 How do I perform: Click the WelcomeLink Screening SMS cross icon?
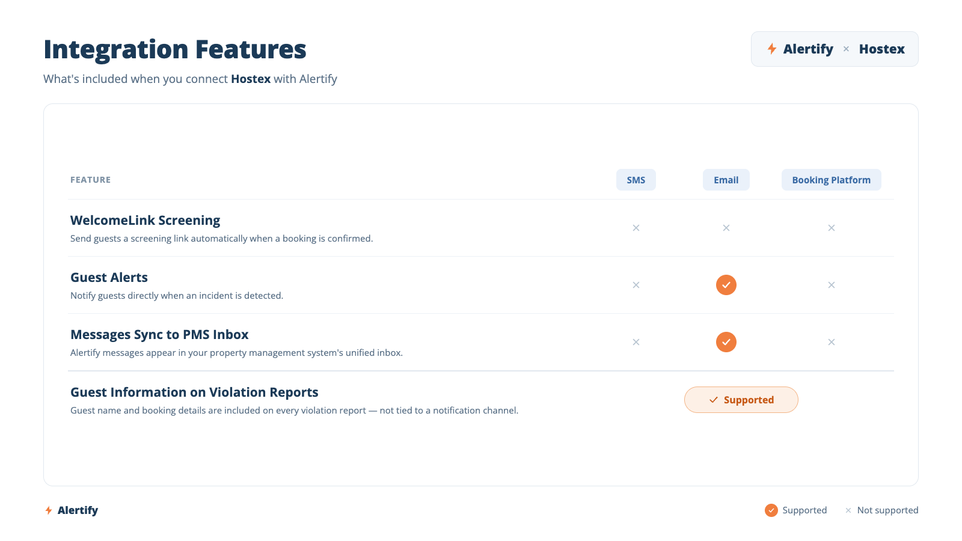pyautogui.click(x=636, y=228)
